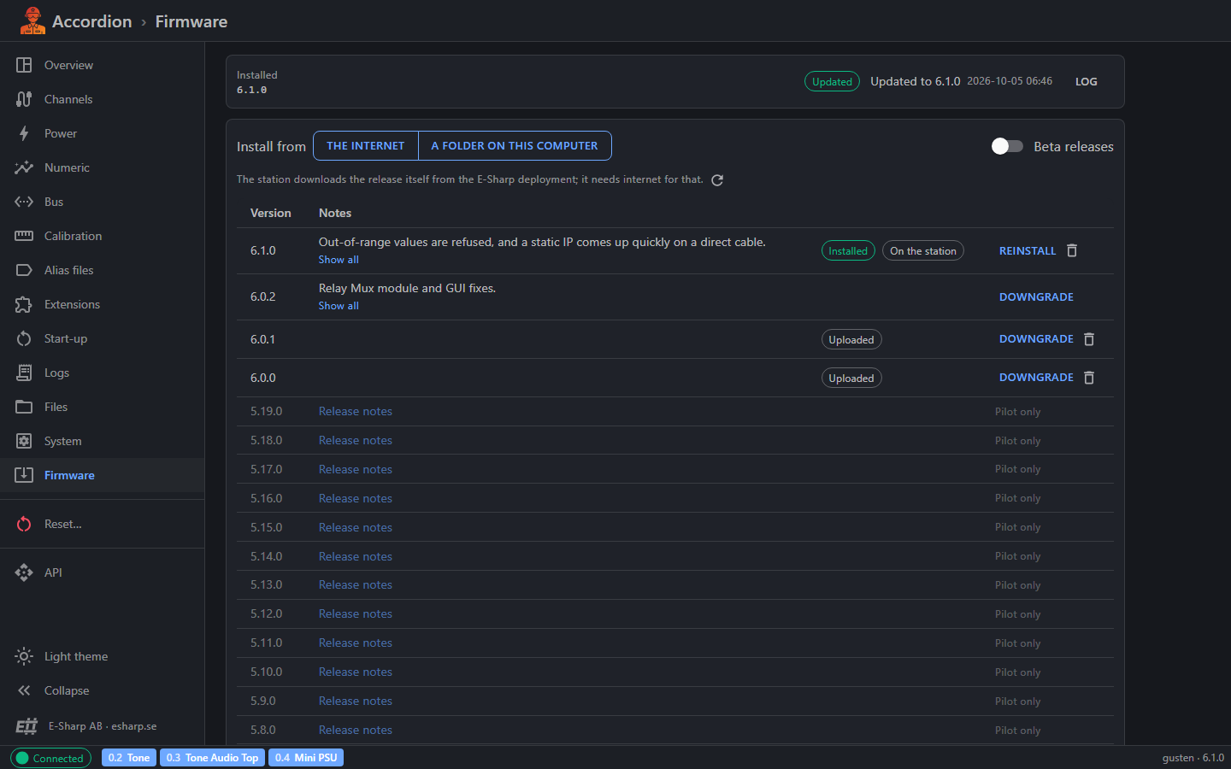Open the API sidebar icon
The width and height of the screenshot is (1231, 769).
tap(24, 572)
